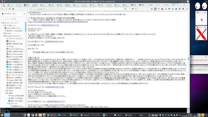Open the 2008/06/22 14:51 comment permalink
Image resolution: width=208 pixels, height=117 pixels.
(50, 25)
